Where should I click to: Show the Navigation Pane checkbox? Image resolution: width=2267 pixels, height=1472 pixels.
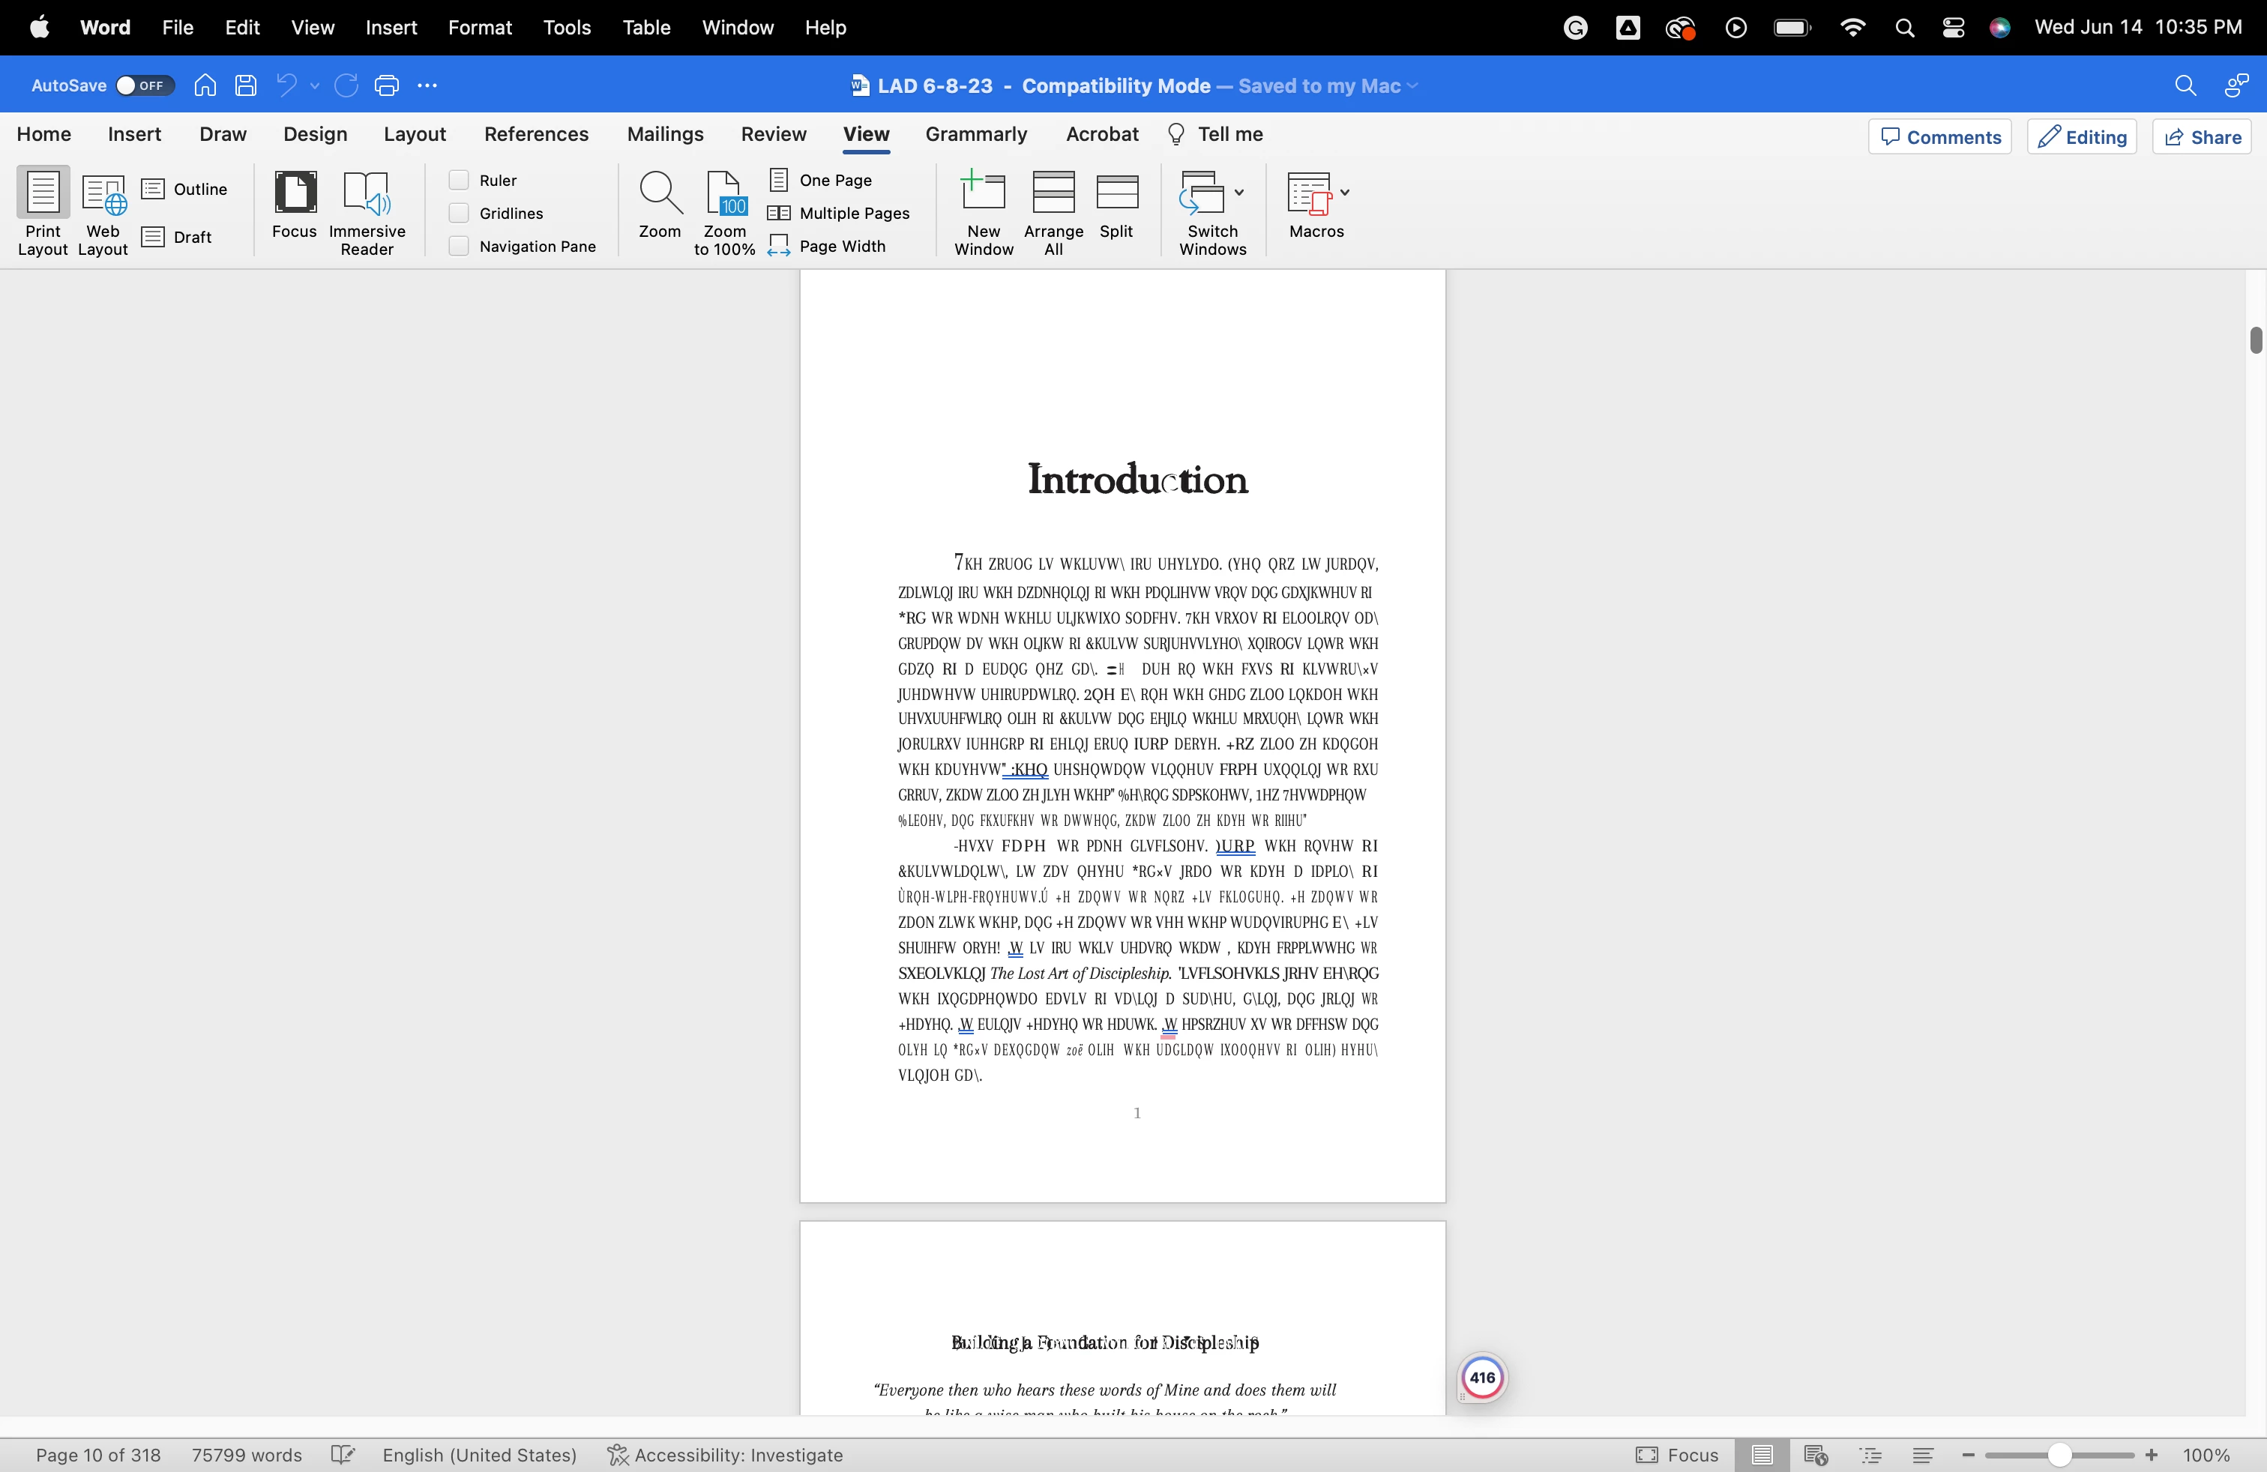(459, 247)
